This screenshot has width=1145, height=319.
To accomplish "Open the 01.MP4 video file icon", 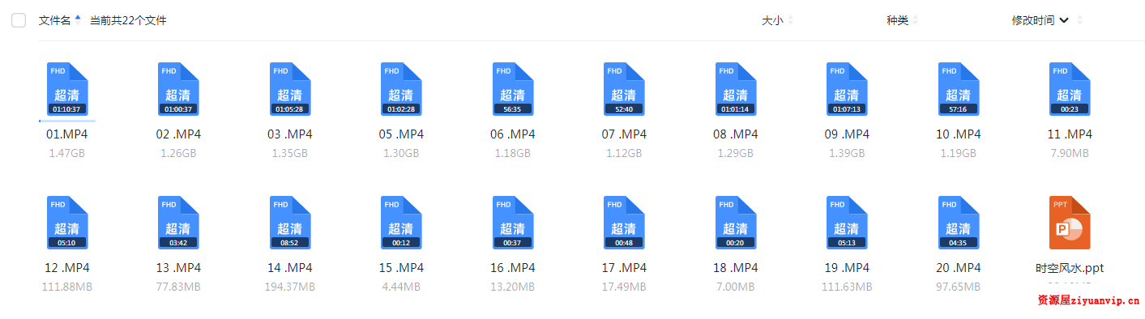I will (x=67, y=89).
